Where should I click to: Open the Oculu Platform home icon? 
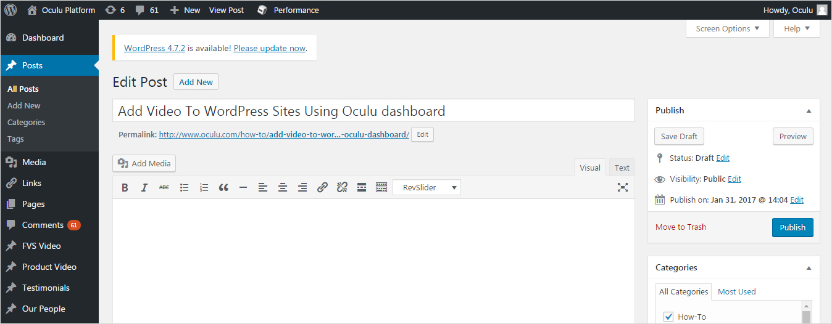pos(33,10)
